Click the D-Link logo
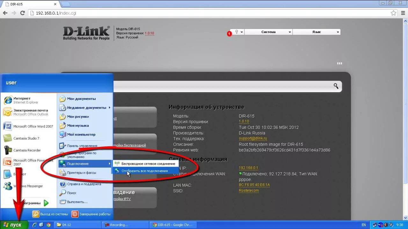Image resolution: width=408 pixels, height=229 pixels. click(86, 33)
